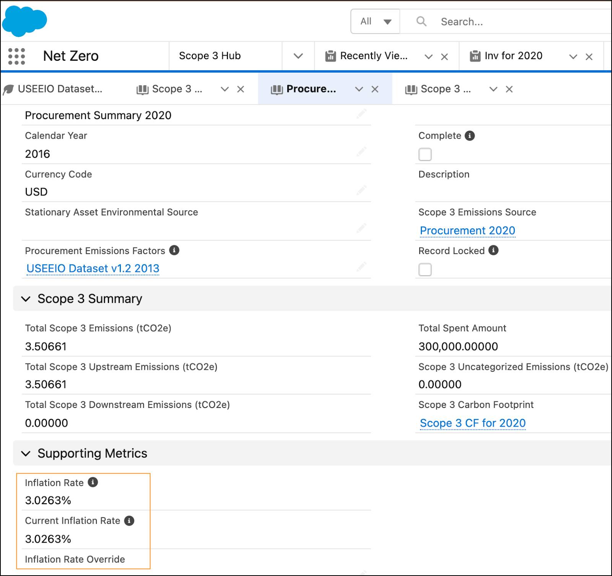
Task: Open the Scope 3 Hub navigation menu chevron
Action: coord(298,56)
